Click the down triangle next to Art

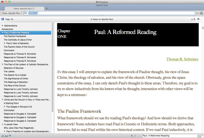point(10,136)
